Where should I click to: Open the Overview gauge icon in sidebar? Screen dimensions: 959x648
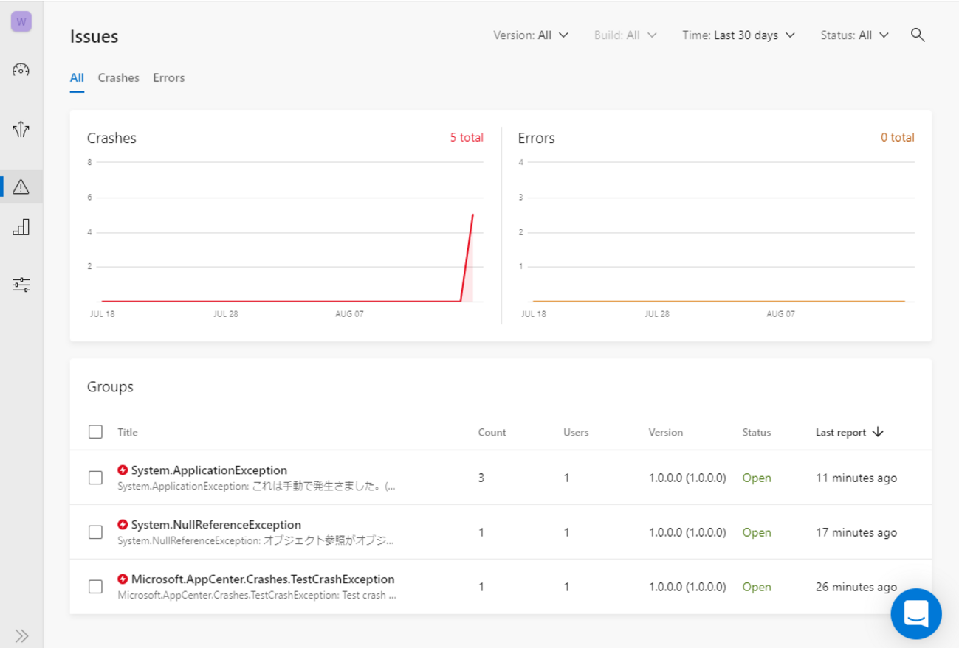coord(21,70)
